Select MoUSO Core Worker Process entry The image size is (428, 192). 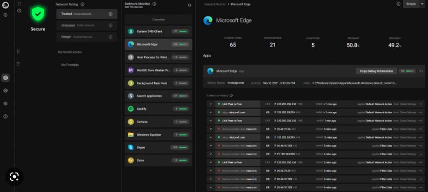(158, 70)
